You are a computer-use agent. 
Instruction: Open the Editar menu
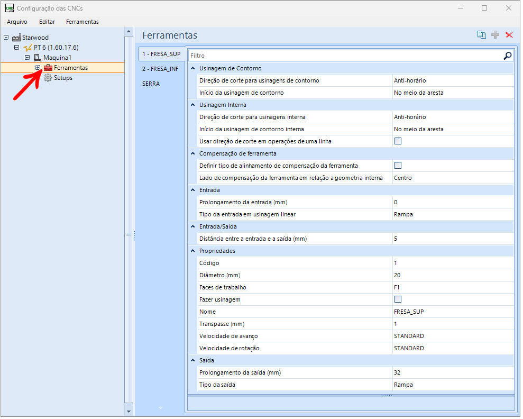pos(47,22)
